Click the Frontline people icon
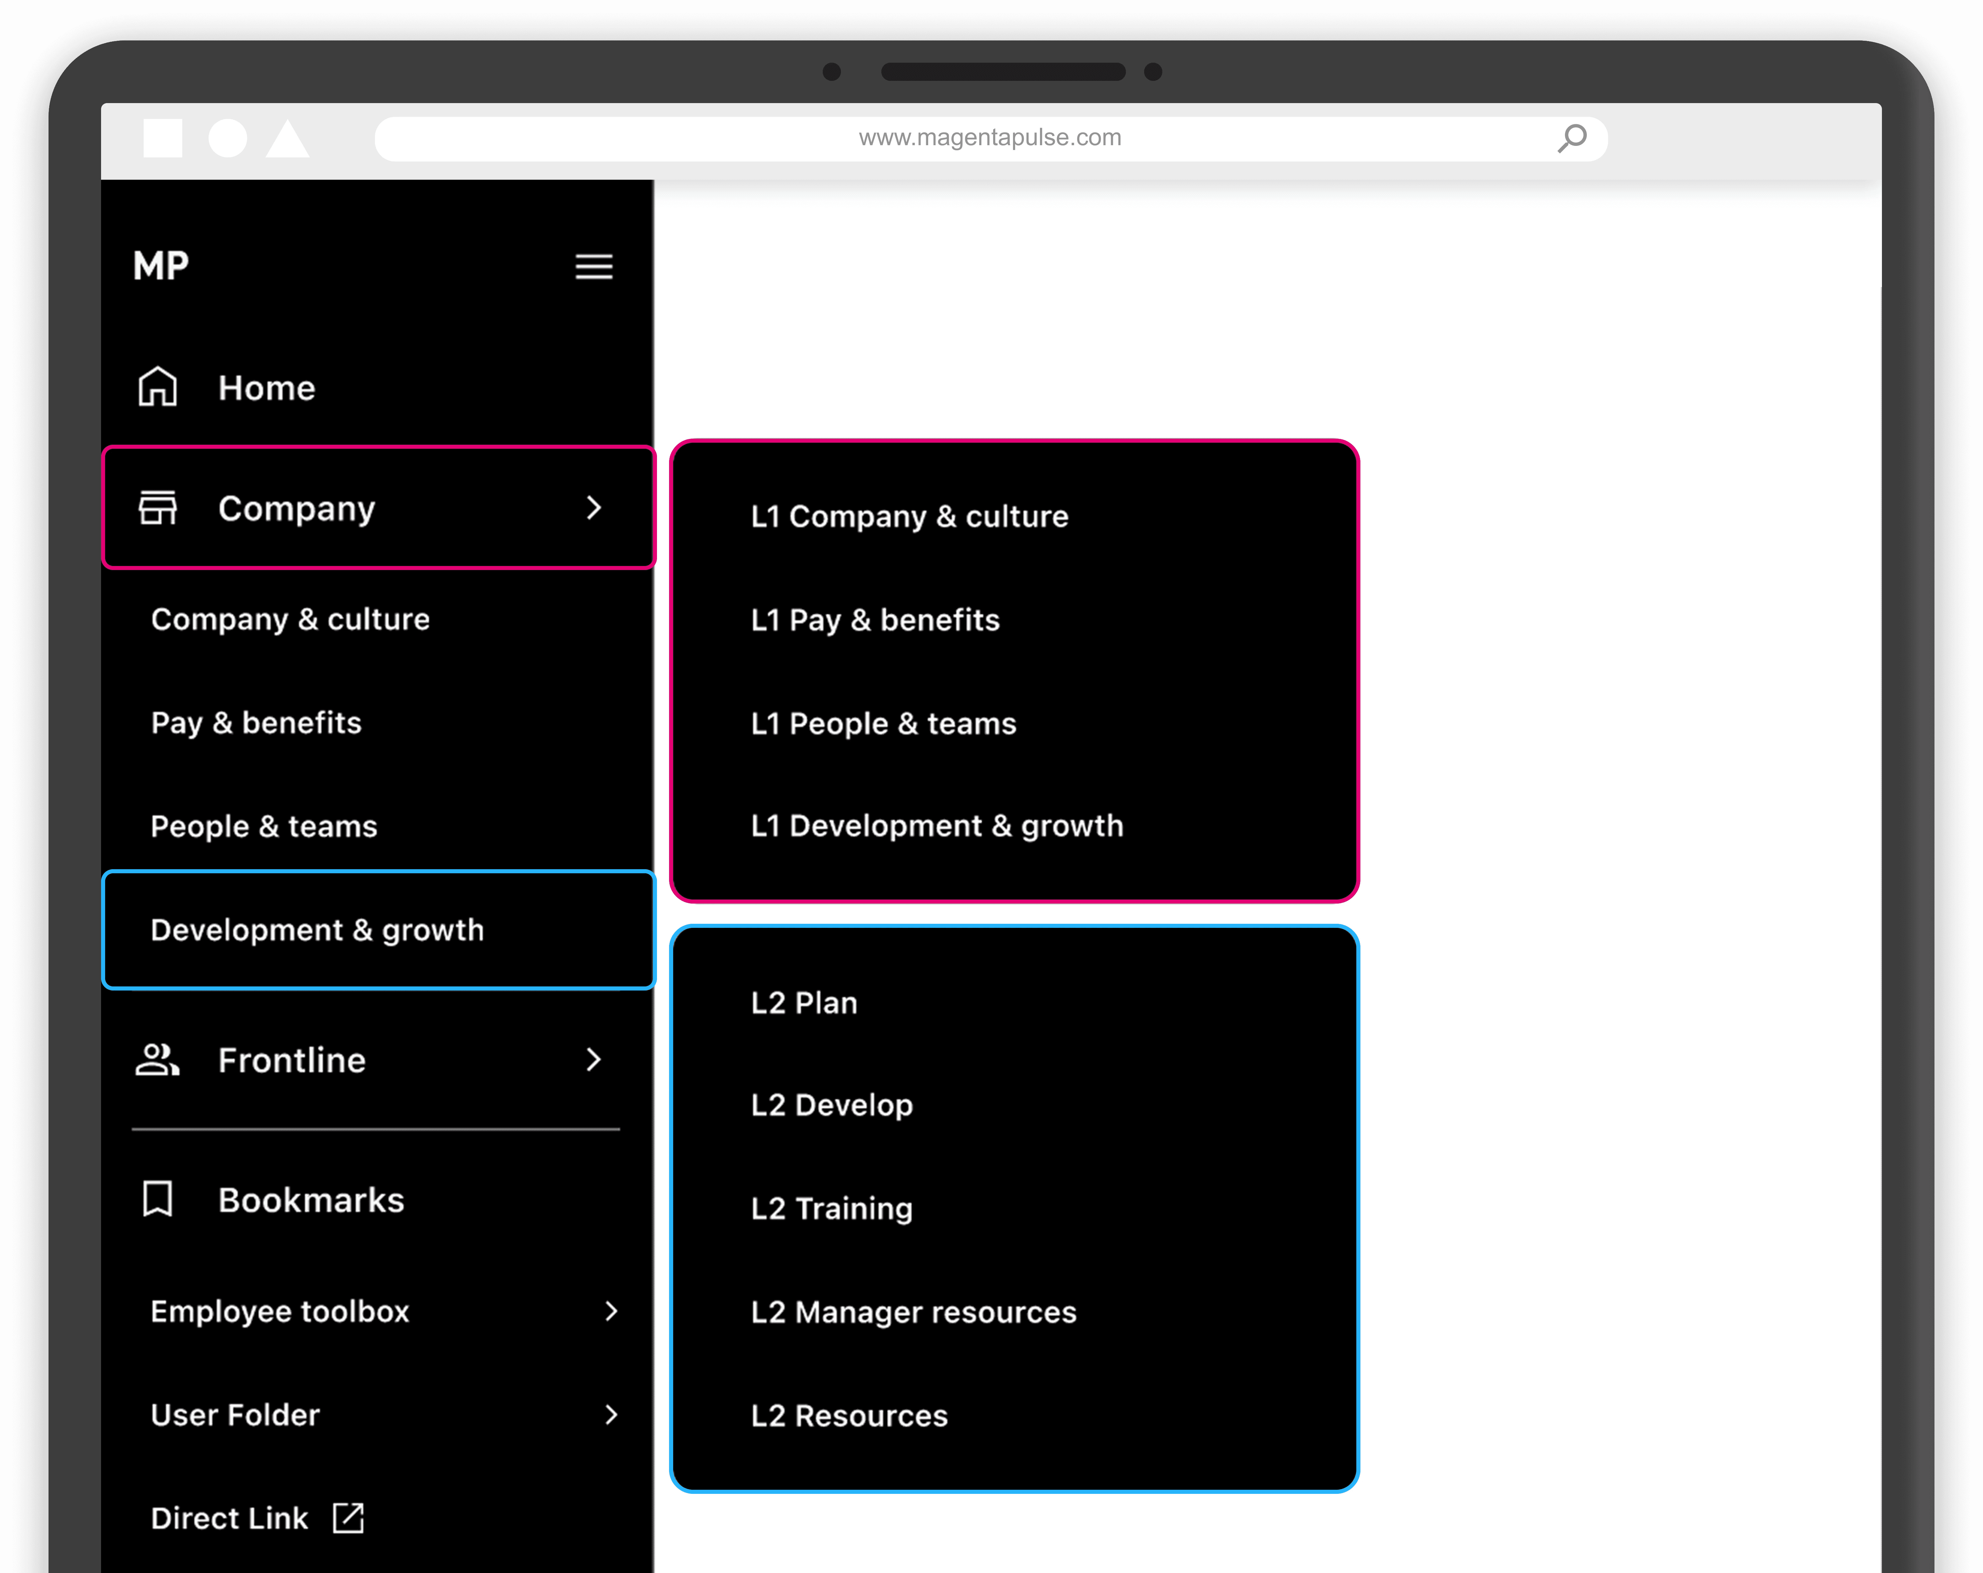Screen dimensions: 1983x1573 click(157, 1060)
